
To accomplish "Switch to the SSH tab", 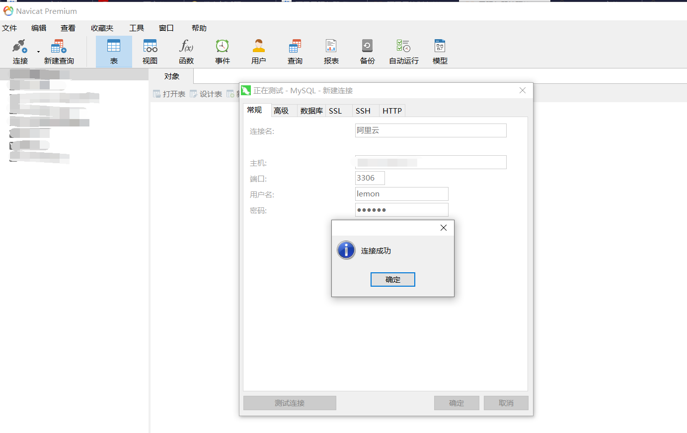I will click(x=363, y=111).
